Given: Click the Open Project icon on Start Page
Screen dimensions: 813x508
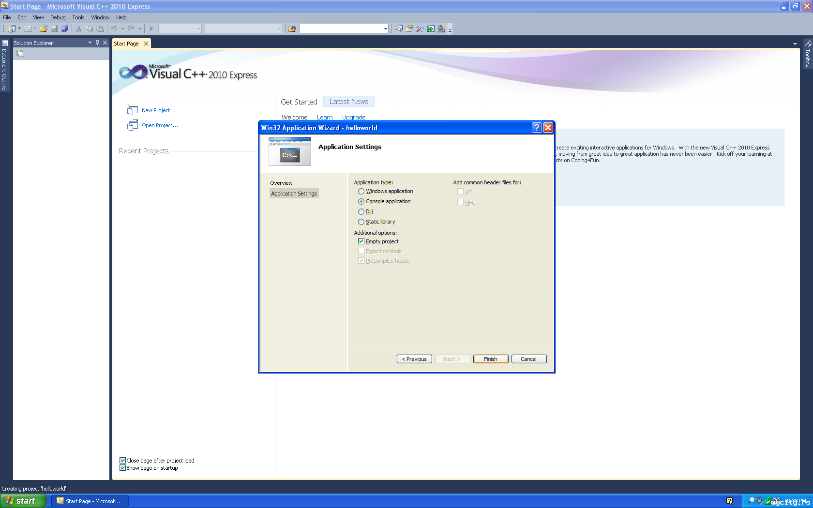Looking at the screenshot, I should pyautogui.click(x=132, y=125).
